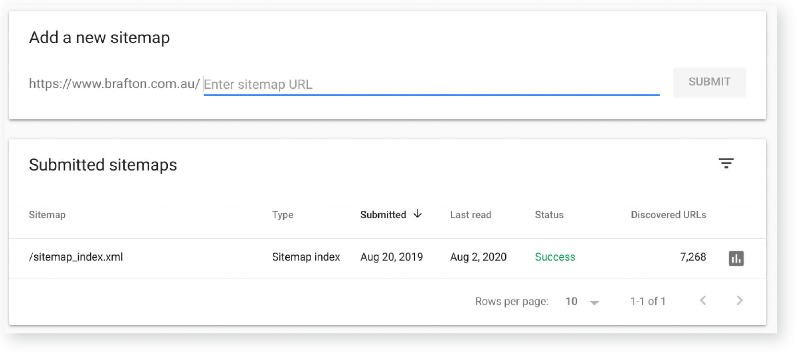This screenshot has width=797, height=357.
Task: Click the Sitemap index type cell
Action: (306, 257)
